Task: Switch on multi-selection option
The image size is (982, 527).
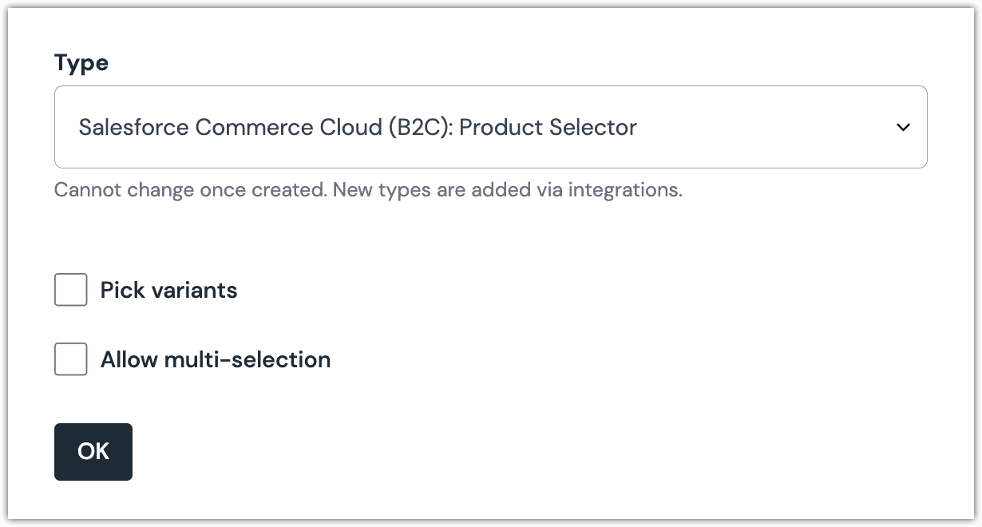Action: [71, 359]
